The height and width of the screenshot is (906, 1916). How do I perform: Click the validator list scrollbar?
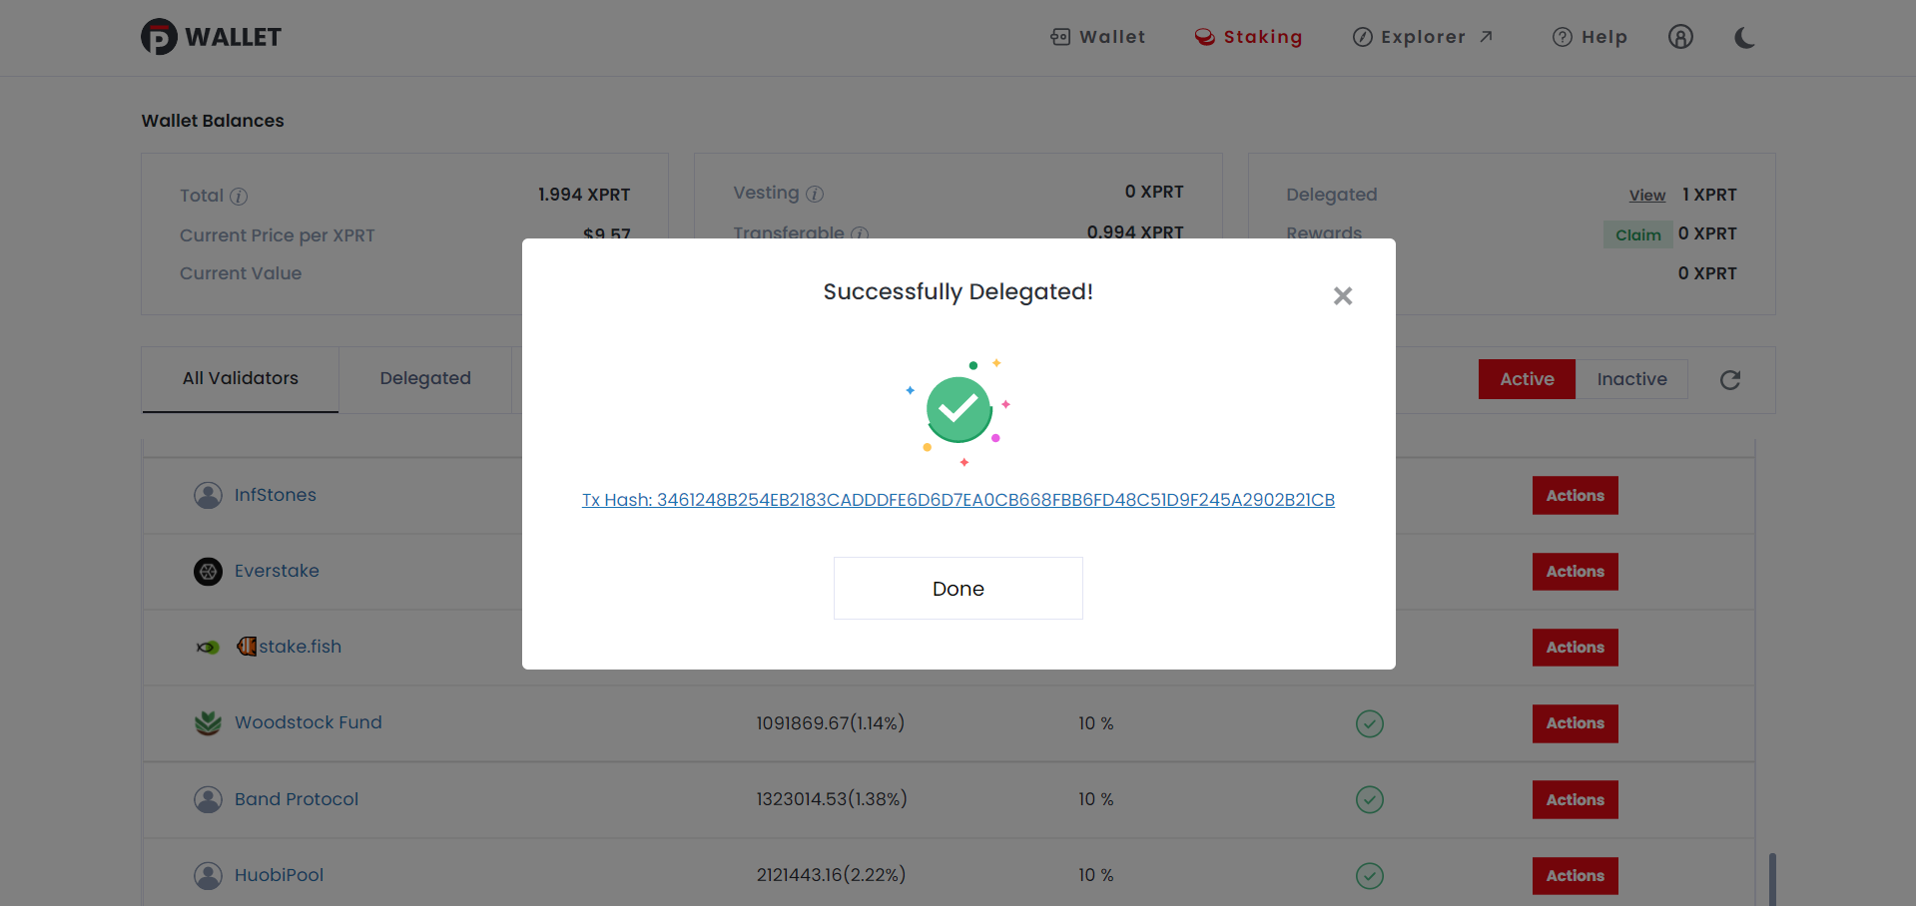pos(1772,878)
